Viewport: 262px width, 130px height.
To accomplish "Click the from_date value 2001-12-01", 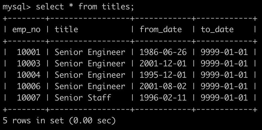I will coord(163,64).
